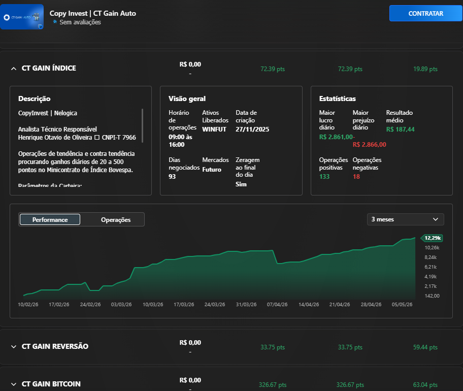Click the dropdown arrow next to 3 meses

pyautogui.click(x=435, y=219)
